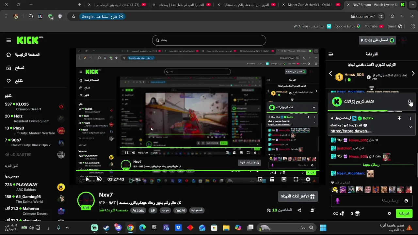Open player settings gear
418x235 pixels.
click(x=308, y=179)
